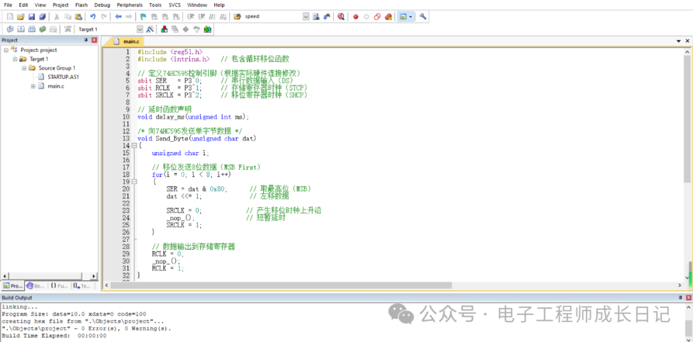The image size is (693, 342).
Task: Open the window layout dropdown arrow
Action: point(411,17)
